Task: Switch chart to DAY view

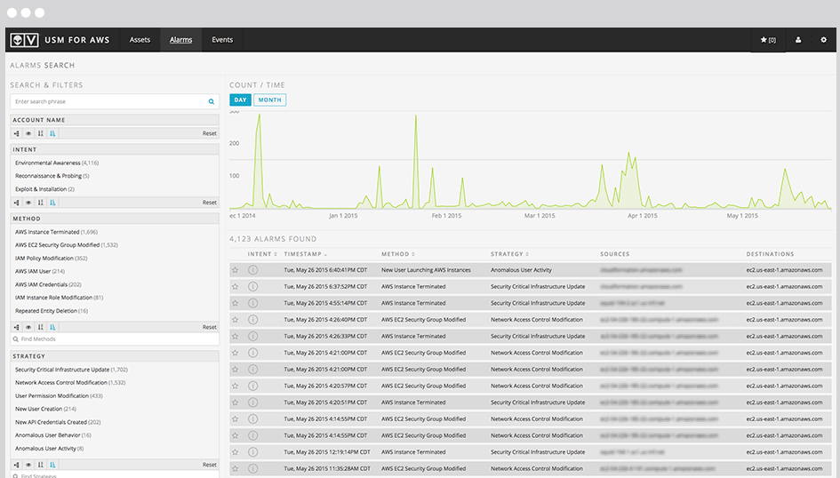Action: point(241,100)
